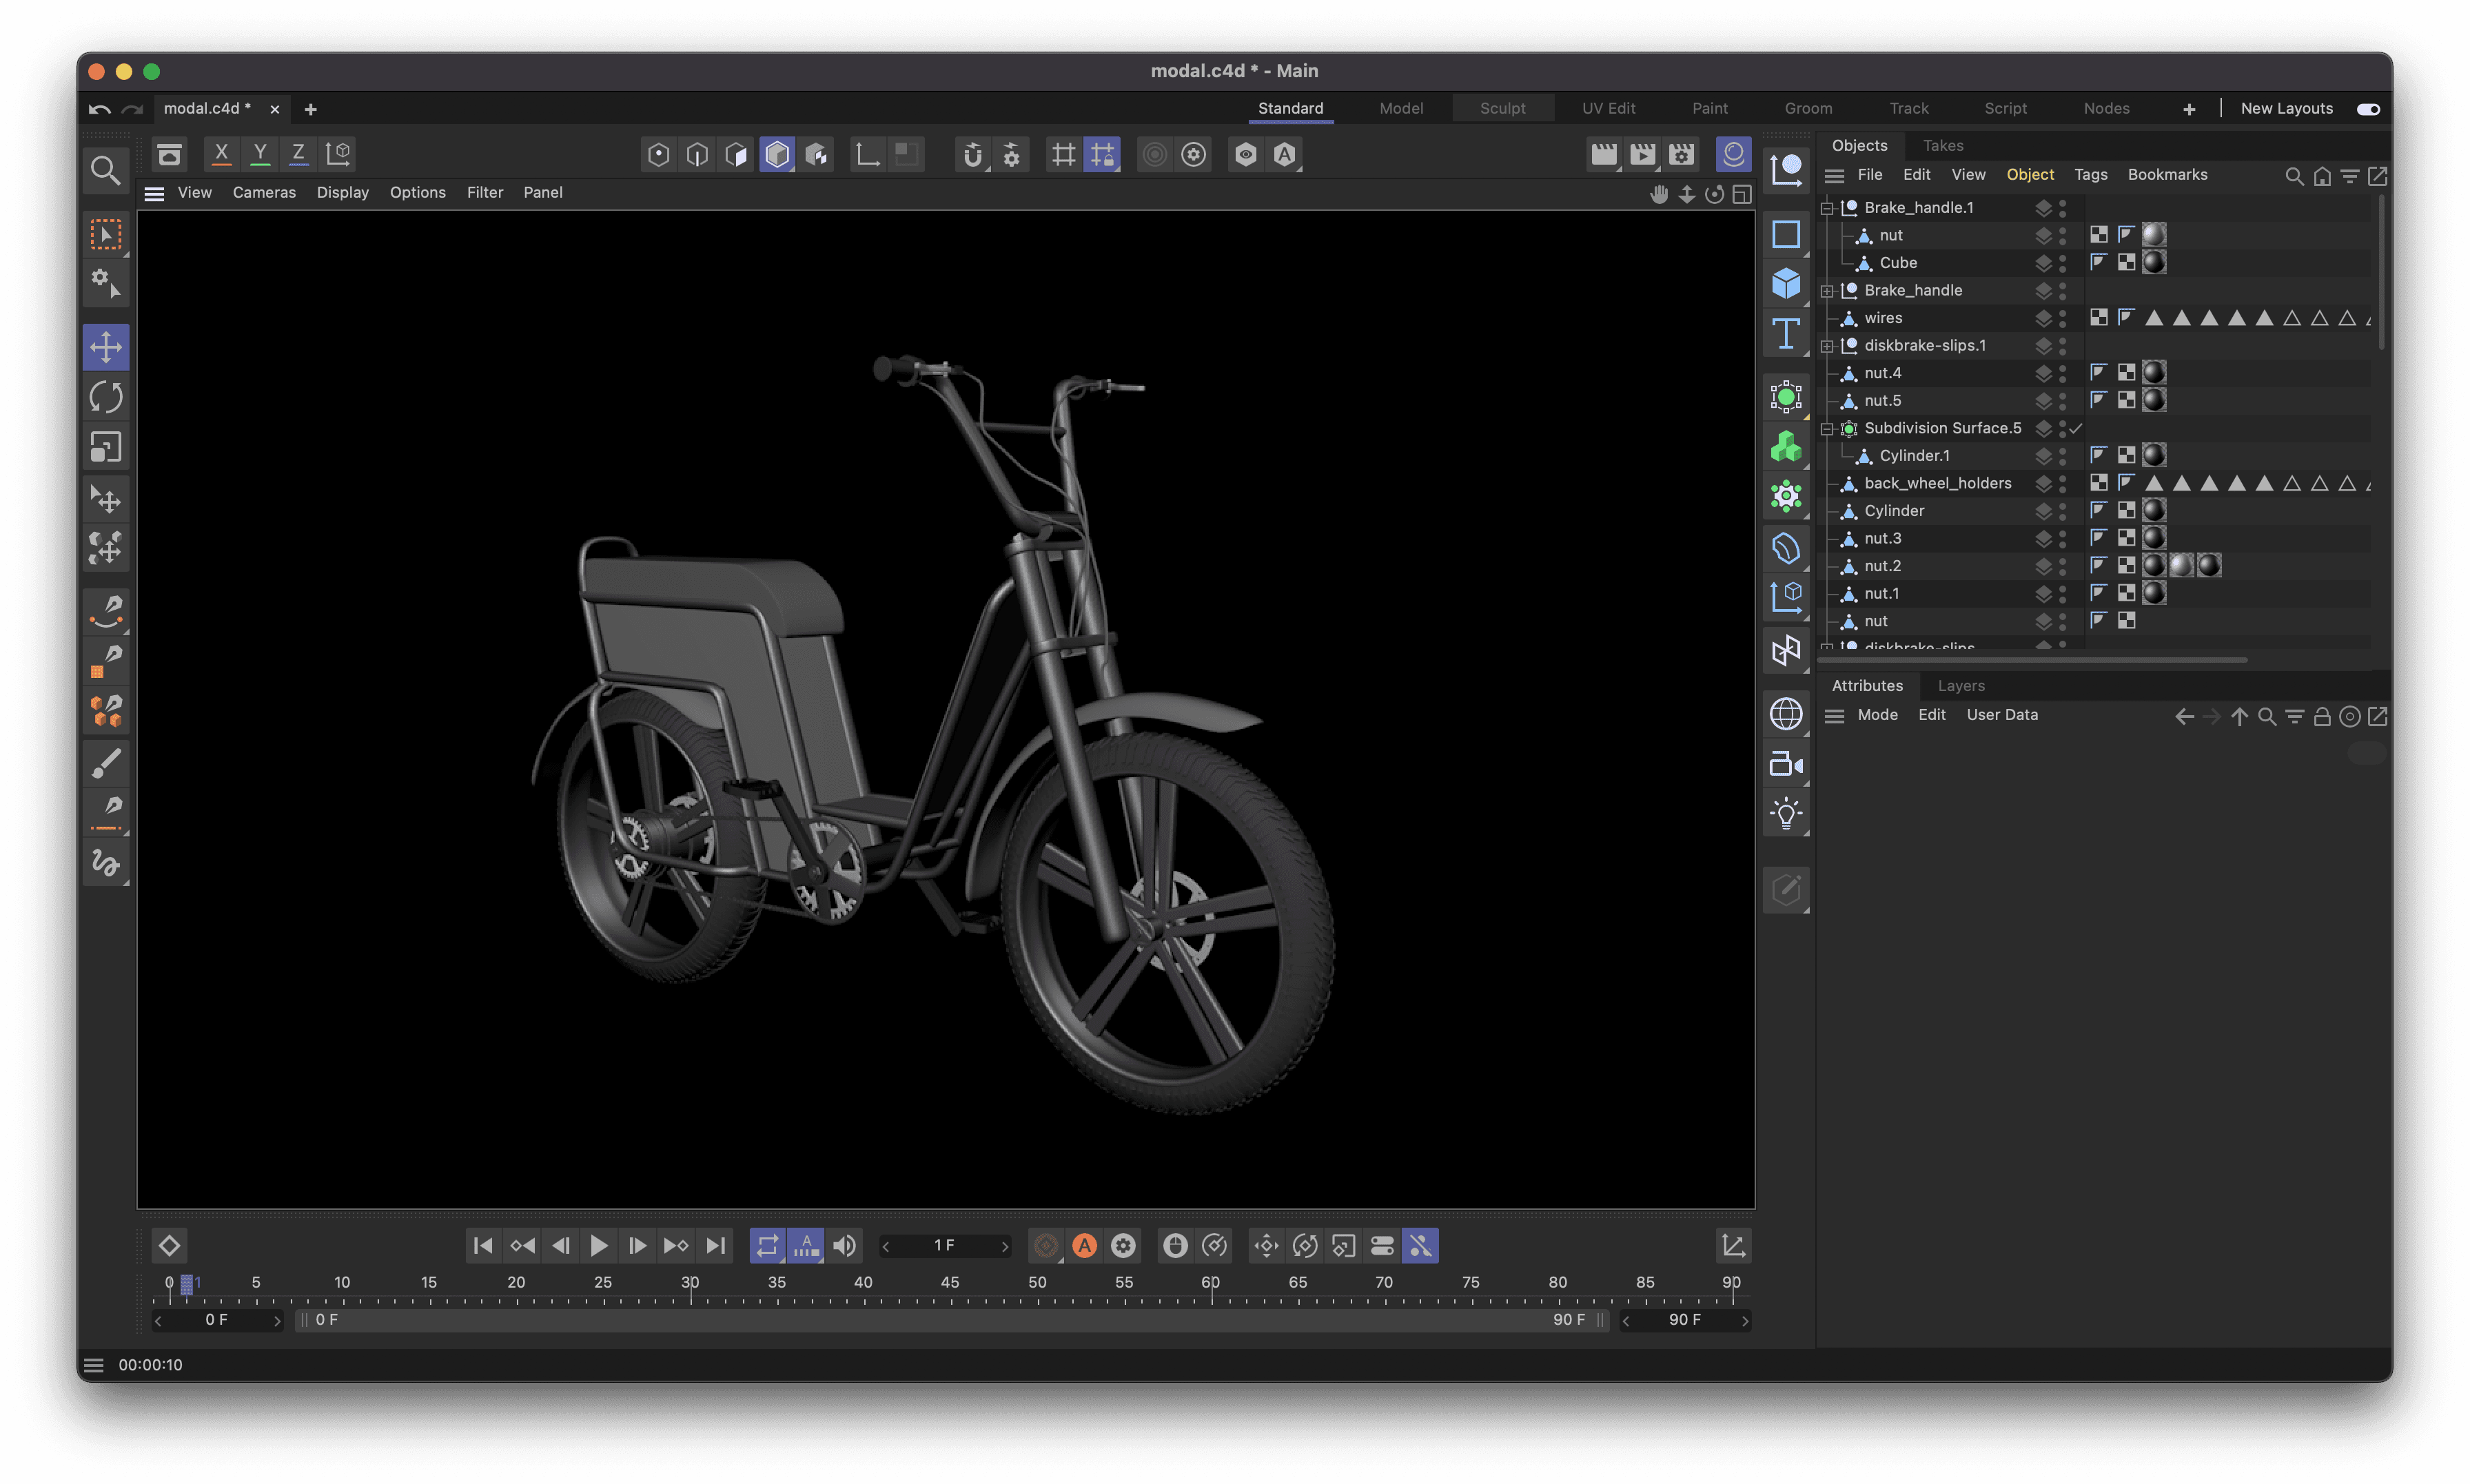Toggle loop playback mode

coord(767,1245)
